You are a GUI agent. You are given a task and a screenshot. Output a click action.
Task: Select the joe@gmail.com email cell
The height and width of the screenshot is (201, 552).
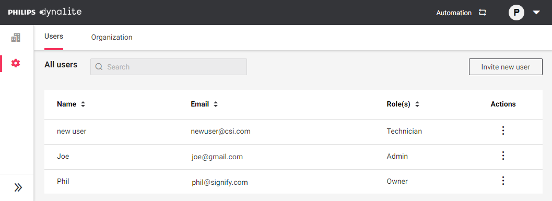pos(217,157)
